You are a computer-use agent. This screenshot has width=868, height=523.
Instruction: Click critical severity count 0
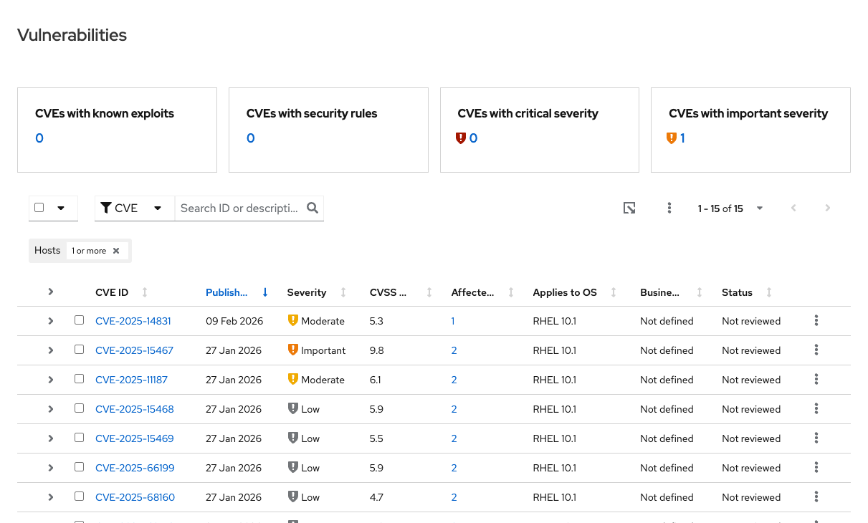pyautogui.click(x=473, y=138)
